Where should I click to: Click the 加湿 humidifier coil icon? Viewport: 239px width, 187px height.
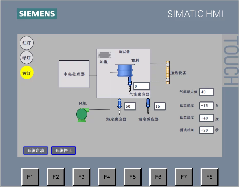coord(104,55)
